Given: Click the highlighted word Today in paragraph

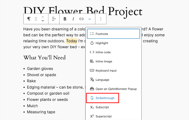Looking at the screenshot, I should 72,41.
